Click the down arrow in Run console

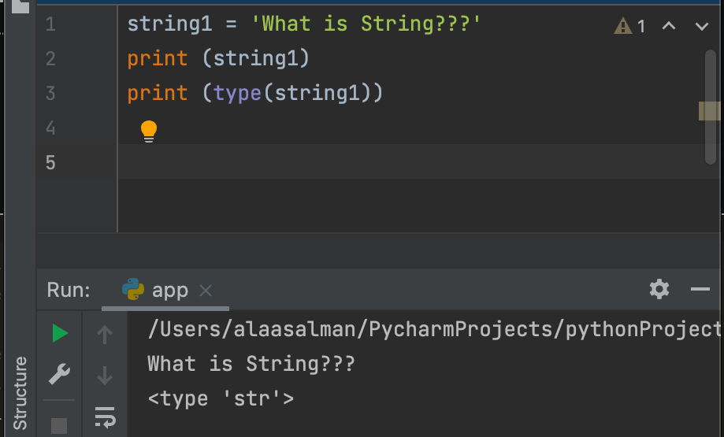coord(105,376)
